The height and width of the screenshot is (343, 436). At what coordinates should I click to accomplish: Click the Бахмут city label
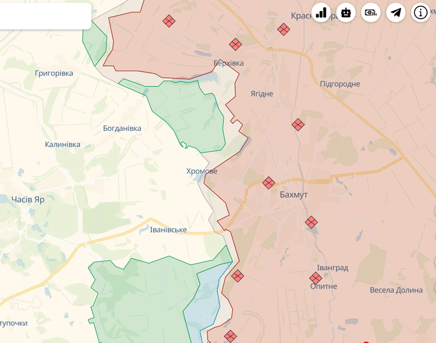click(x=294, y=194)
